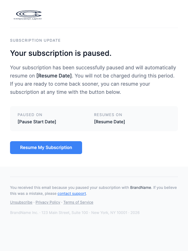Click the Pause Start Date placeholder

[37, 122]
